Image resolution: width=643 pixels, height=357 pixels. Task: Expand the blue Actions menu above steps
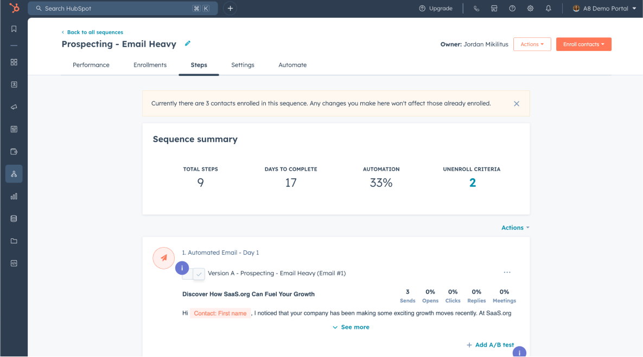515,228
